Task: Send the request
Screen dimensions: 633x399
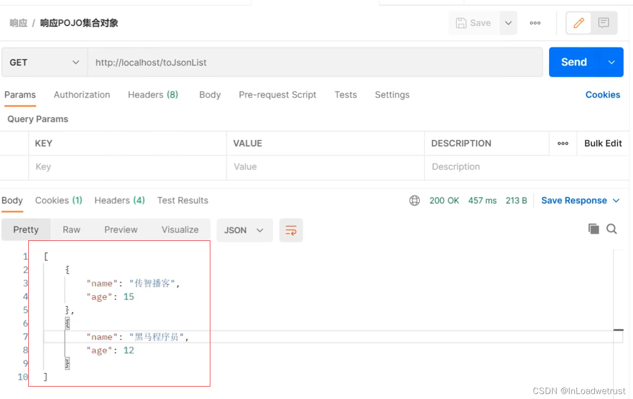Action: 574,62
